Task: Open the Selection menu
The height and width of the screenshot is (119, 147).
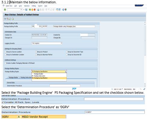Action: point(27,6)
